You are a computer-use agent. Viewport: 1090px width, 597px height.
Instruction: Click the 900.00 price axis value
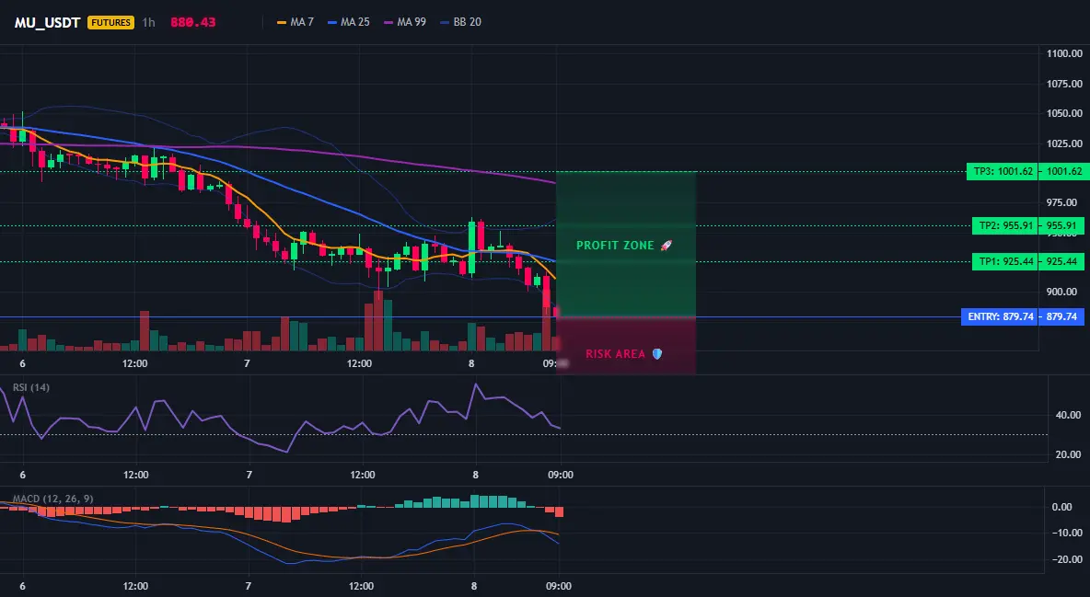coord(1064,292)
